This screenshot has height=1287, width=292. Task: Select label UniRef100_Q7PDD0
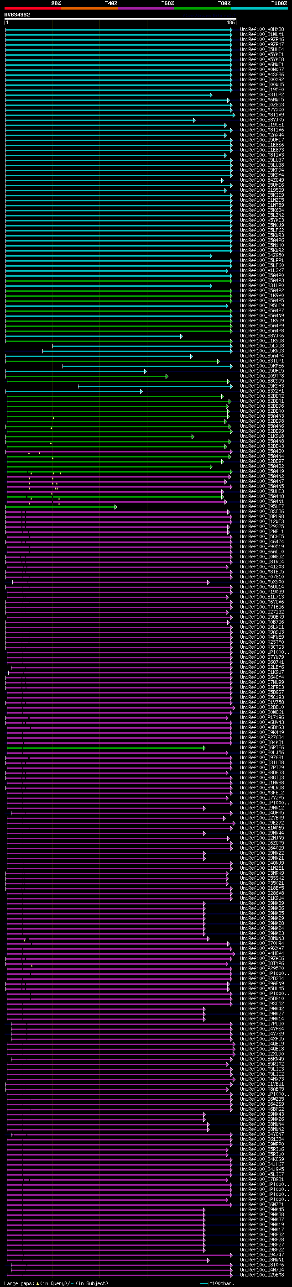tap(262, 1024)
